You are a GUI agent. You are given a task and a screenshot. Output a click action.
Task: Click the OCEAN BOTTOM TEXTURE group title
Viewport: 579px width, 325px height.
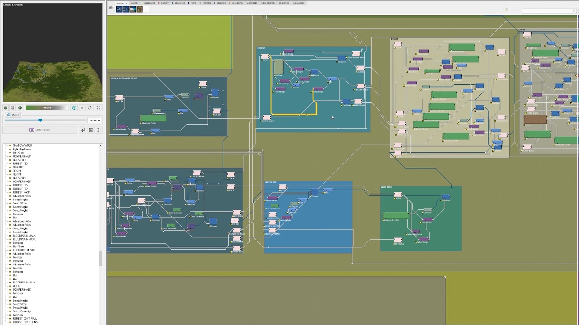coord(124,79)
